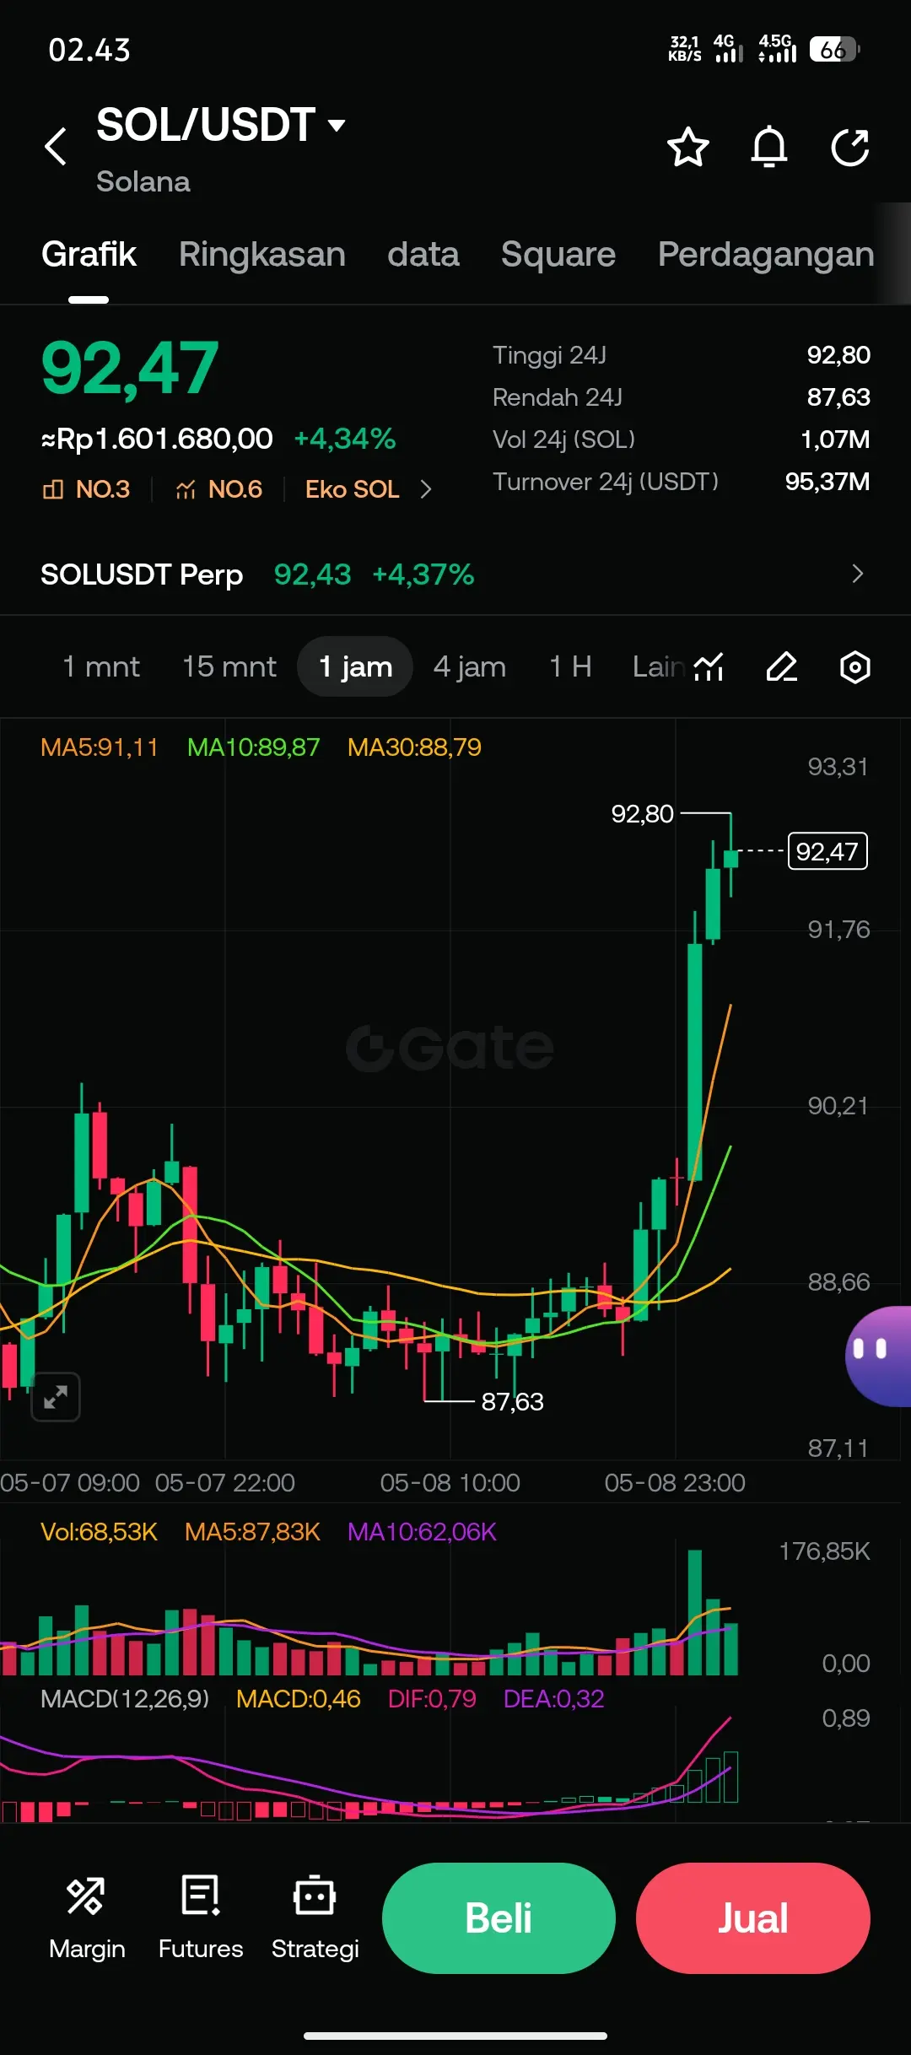Go back using the left arrow
Image resolution: width=911 pixels, height=2055 pixels.
(56, 147)
